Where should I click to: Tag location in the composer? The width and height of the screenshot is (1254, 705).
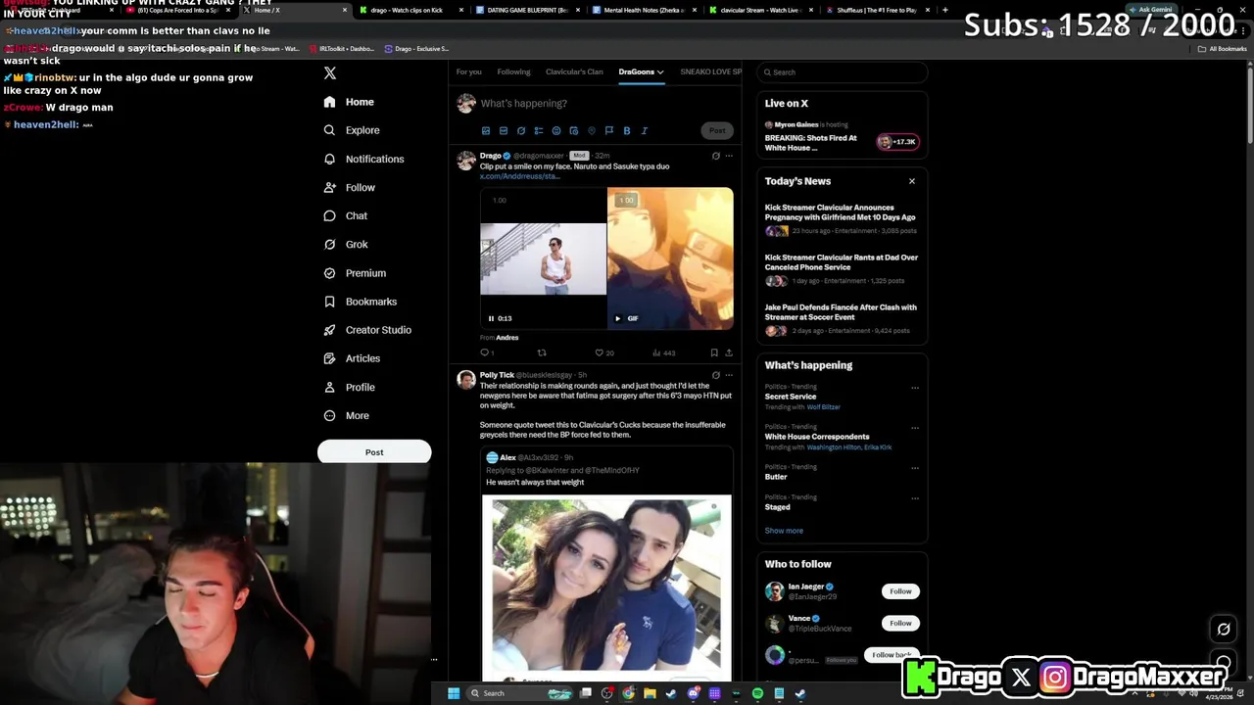(x=592, y=130)
